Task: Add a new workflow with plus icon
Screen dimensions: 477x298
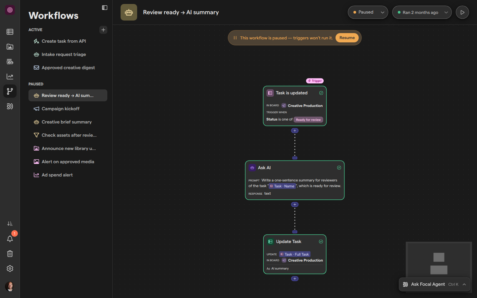Action: pyautogui.click(x=103, y=30)
